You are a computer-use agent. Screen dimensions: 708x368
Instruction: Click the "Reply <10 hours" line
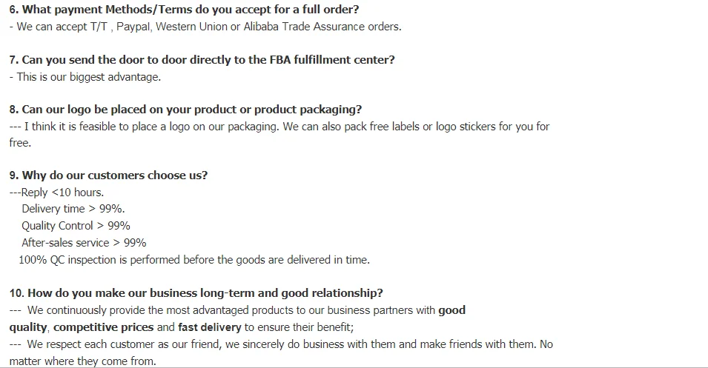56,193
